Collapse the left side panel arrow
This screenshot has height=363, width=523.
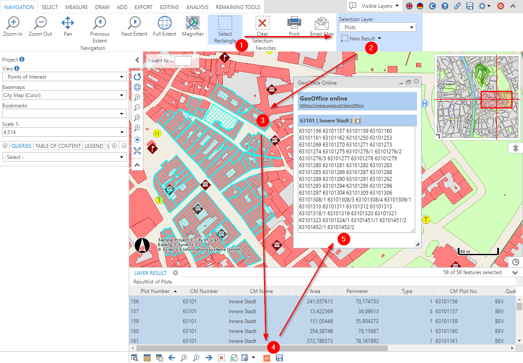[x=137, y=60]
